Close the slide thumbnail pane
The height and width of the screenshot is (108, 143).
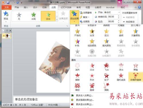tap(10, 31)
